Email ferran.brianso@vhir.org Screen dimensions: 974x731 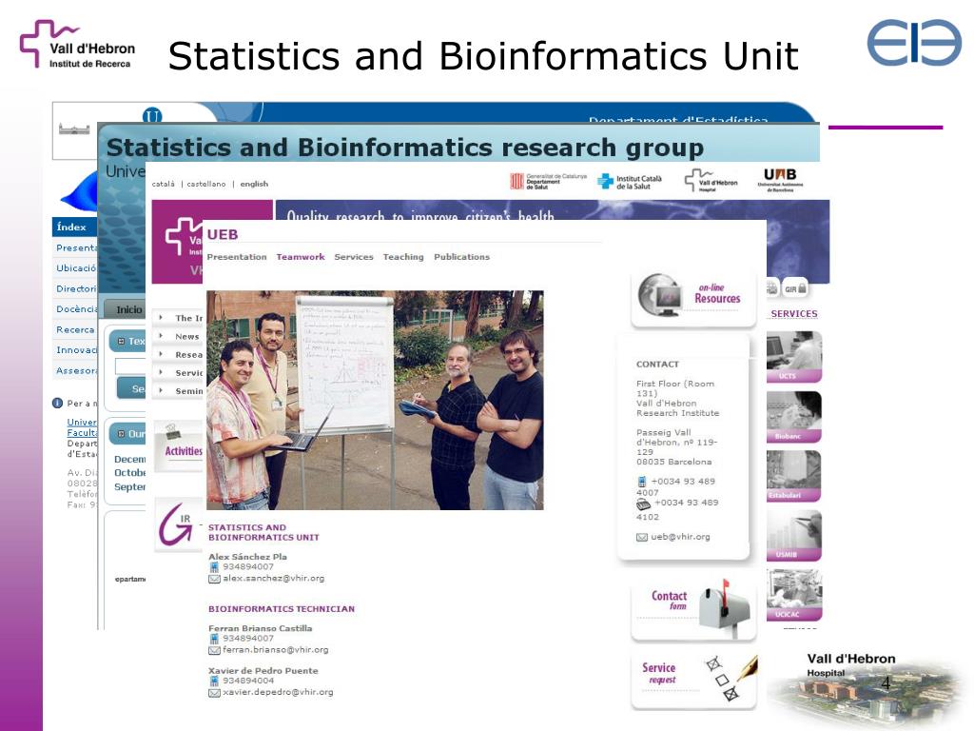click(275, 649)
